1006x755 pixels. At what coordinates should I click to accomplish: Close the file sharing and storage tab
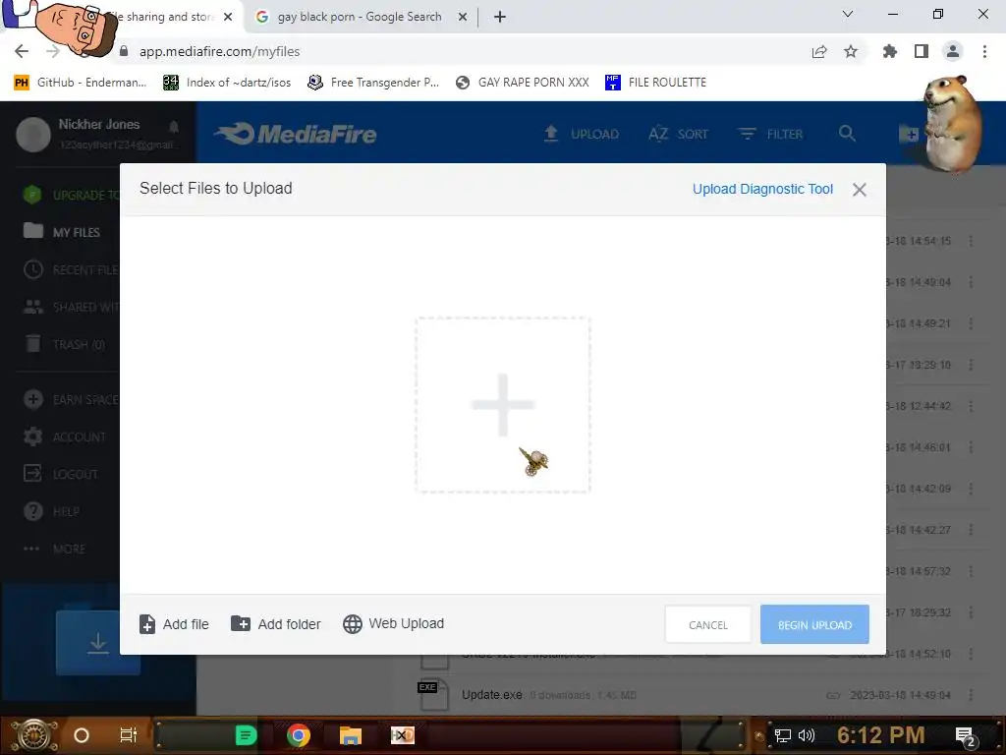point(228,17)
